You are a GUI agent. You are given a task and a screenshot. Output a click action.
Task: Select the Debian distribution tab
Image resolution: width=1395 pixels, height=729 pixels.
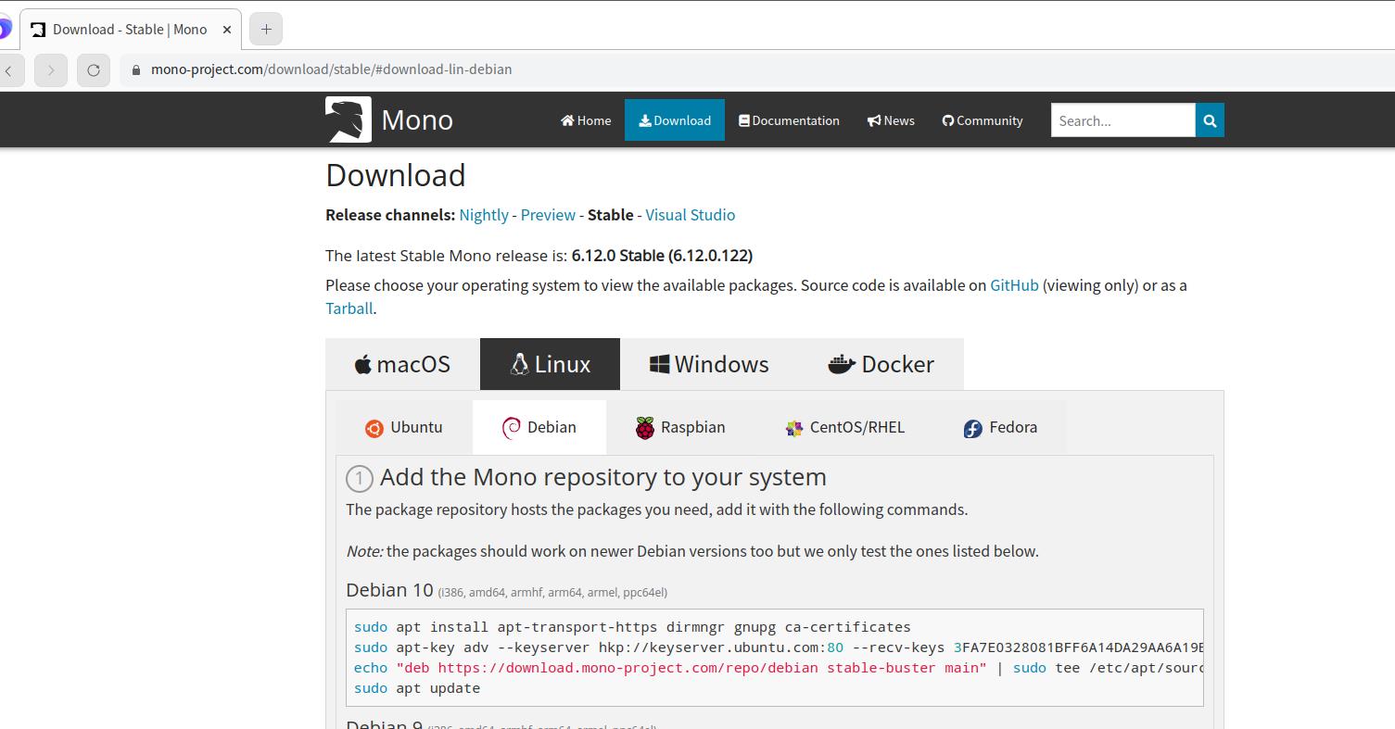[539, 427]
